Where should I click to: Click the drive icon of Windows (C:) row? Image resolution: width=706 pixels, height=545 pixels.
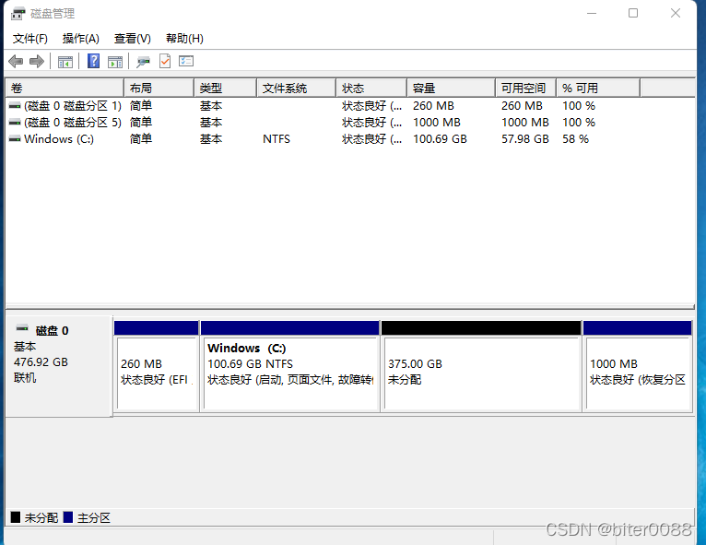tap(15, 139)
